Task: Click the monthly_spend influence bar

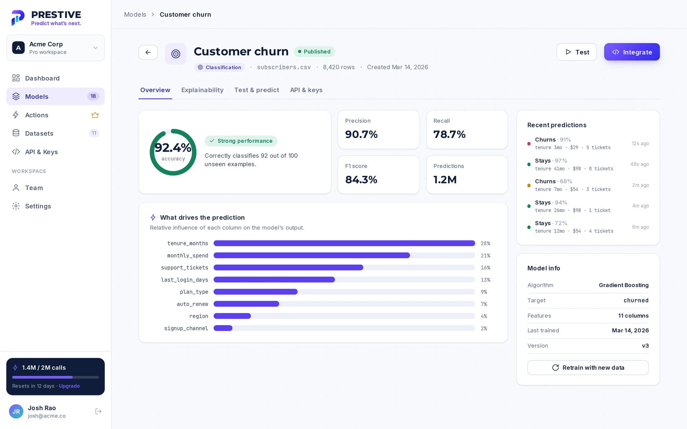Action: pyautogui.click(x=344, y=256)
